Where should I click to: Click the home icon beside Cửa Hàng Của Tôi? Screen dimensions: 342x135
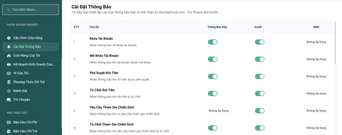click(x=9, y=56)
